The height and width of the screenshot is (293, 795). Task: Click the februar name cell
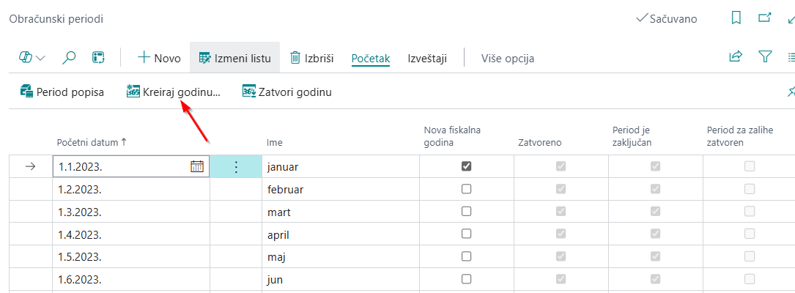click(x=341, y=190)
